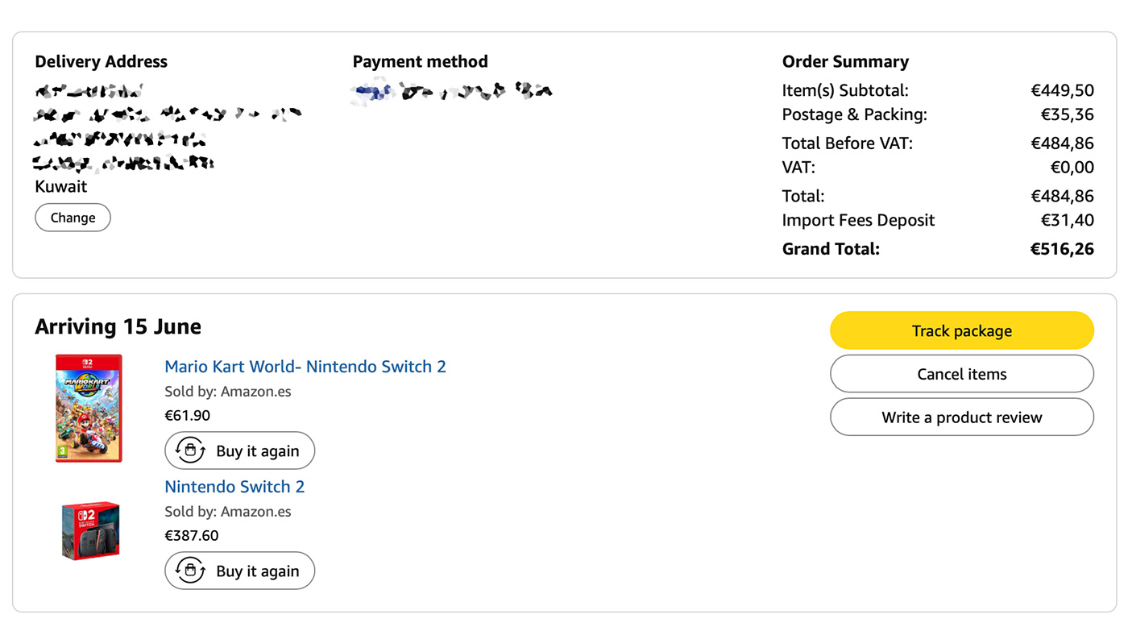Click the Mario Kart World cover image
Viewport: 1128px width, 627px height.
tap(89, 408)
